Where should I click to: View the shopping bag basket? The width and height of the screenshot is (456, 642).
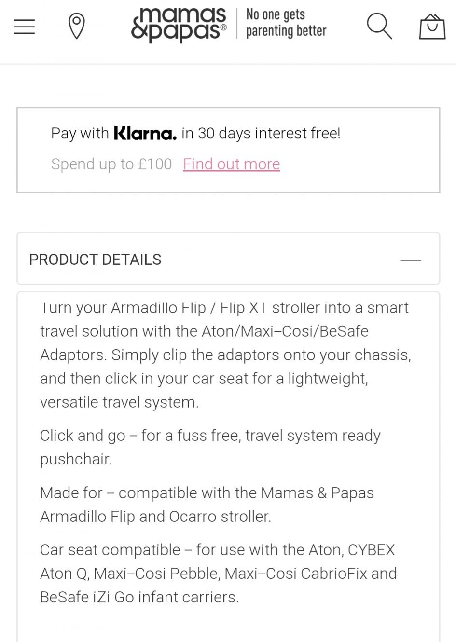coord(432,27)
